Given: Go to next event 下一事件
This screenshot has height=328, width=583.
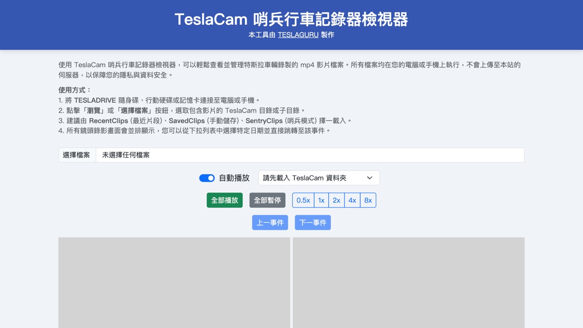Looking at the screenshot, I should 313,223.
